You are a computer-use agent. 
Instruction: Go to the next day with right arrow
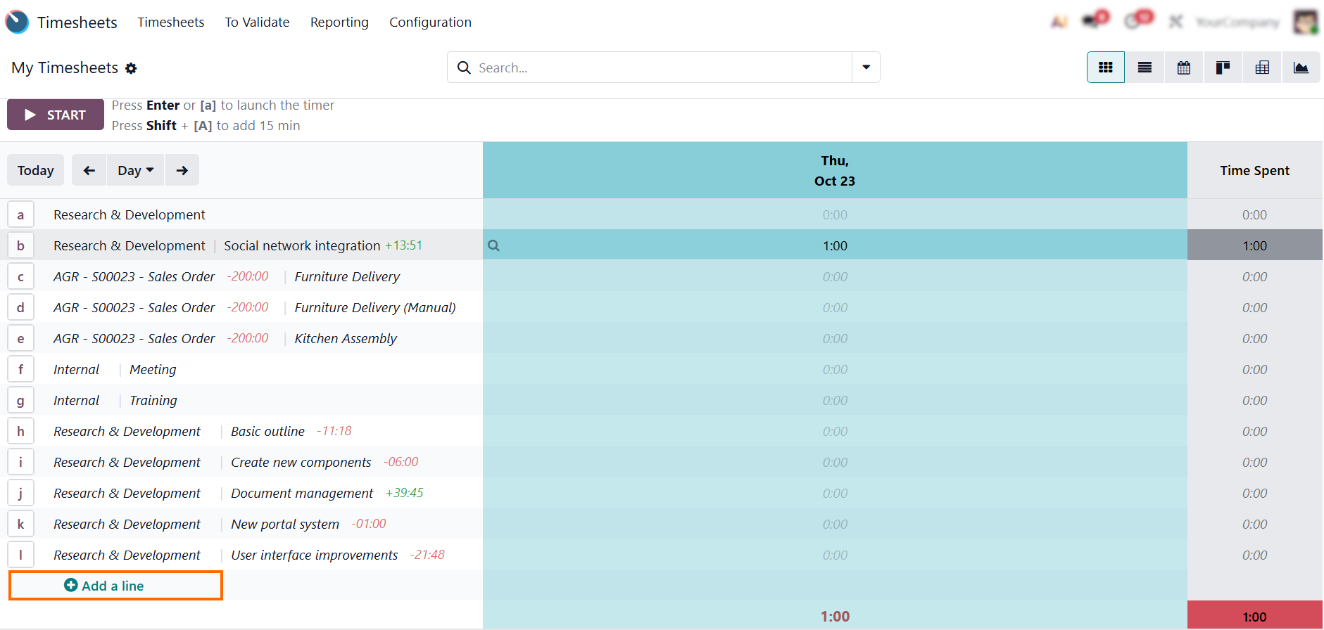[x=182, y=170]
